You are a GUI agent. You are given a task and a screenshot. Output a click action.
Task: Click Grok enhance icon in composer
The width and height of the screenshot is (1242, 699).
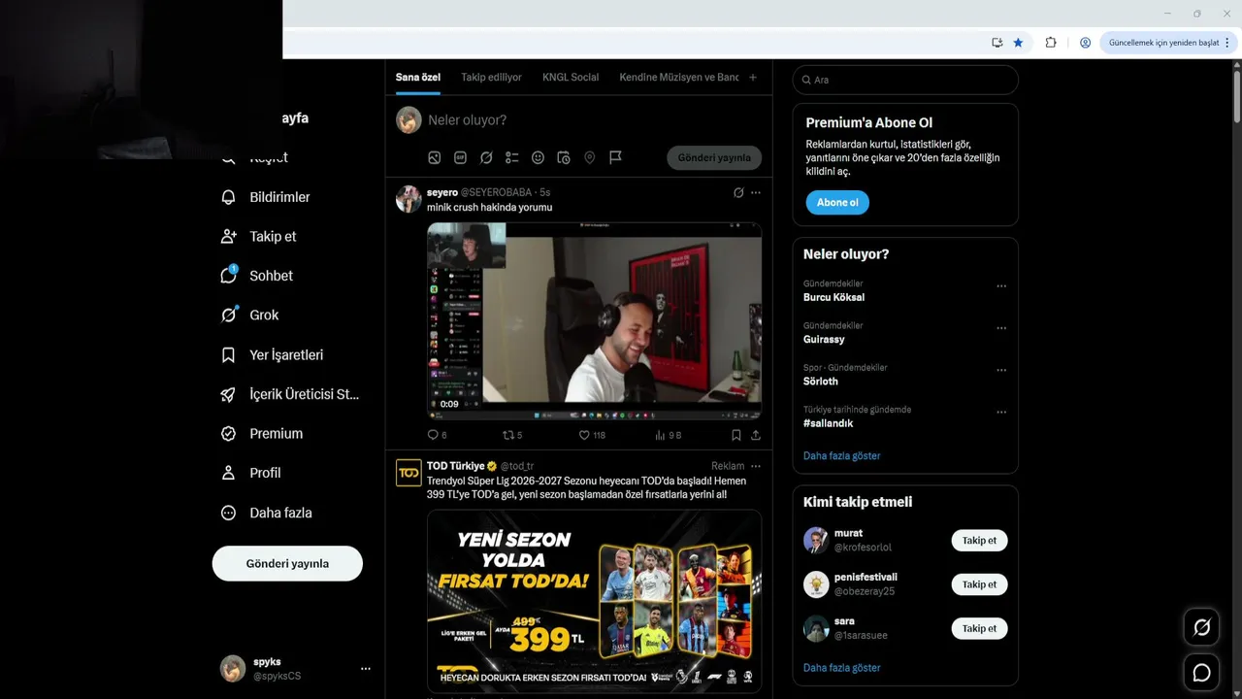click(486, 157)
